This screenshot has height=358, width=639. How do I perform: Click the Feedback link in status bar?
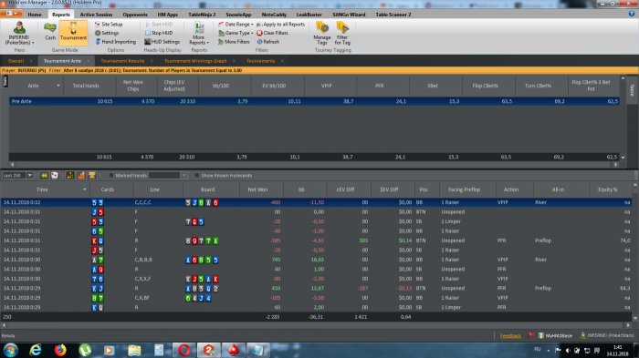coord(510,335)
